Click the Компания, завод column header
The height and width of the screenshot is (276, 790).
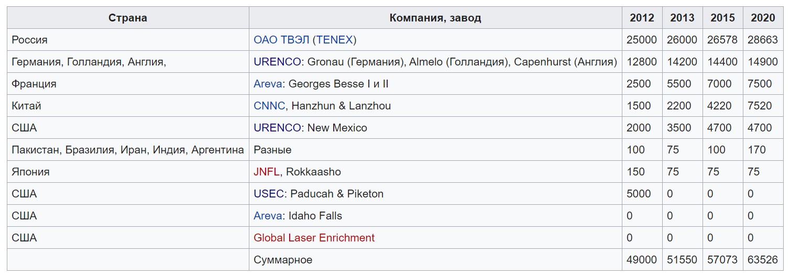[x=435, y=18]
